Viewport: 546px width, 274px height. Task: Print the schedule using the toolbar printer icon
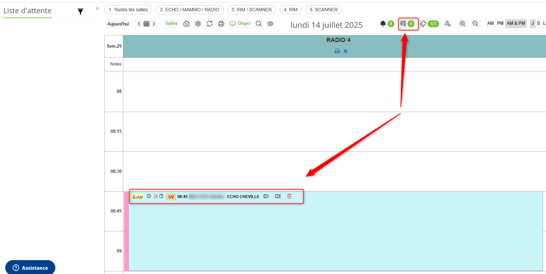click(221, 24)
